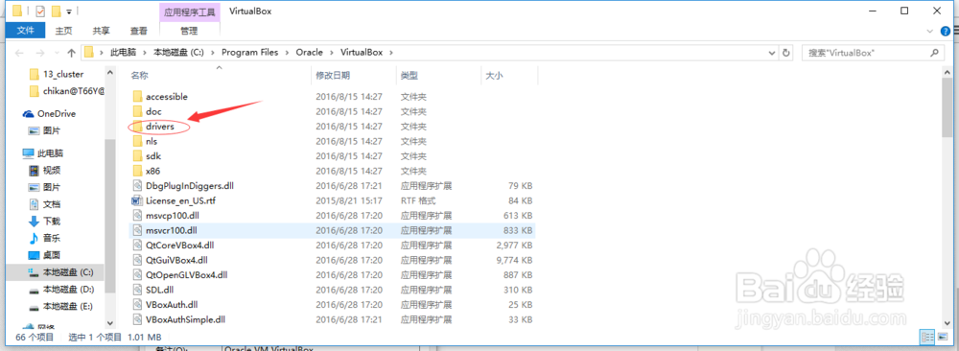Click the QtCoreVBox4.dll file icon
Screen dimensions: 959x351
point(137,245)
